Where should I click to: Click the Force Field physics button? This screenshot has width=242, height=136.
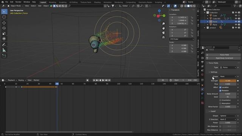(223, 55)
